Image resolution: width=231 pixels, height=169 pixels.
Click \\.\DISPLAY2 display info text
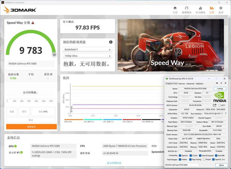(51, 154)
